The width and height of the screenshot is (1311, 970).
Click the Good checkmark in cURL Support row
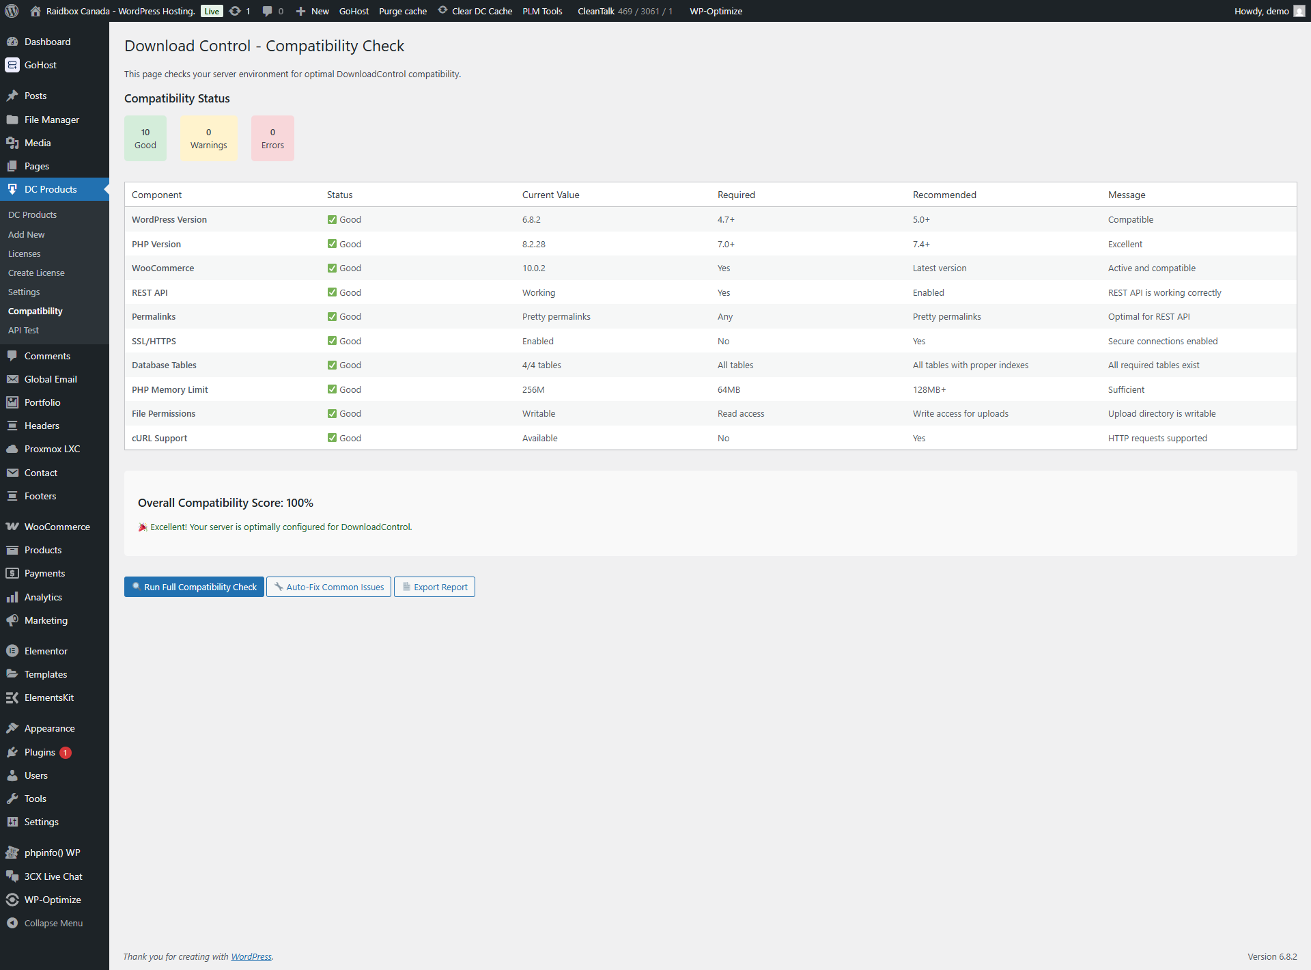pos(332,438)
